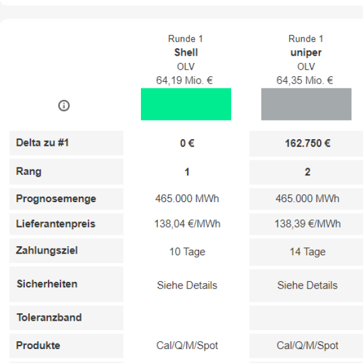Click uniper's 14 Tage payment term
This screenshot has width=363, height=363.
pos(307,252)
